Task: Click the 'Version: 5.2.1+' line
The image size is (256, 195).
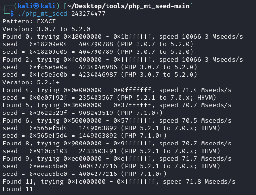Action: coord(31,82)
